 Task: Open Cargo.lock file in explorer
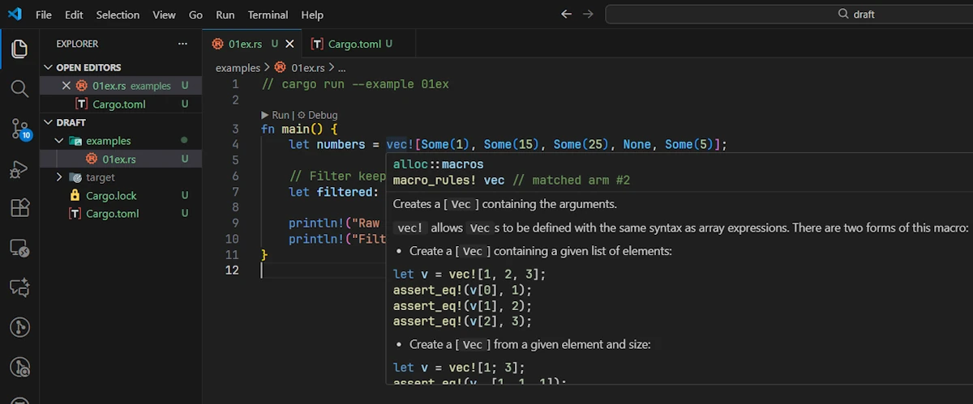pyautogui.click(x=112, y=195)
